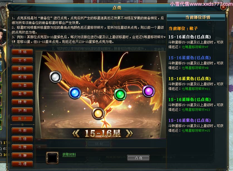Select the green orb node

point(120,94)
